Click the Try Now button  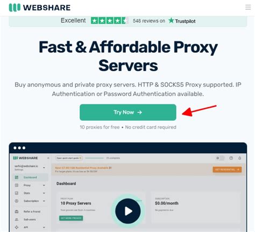click(x=128, y=113)
